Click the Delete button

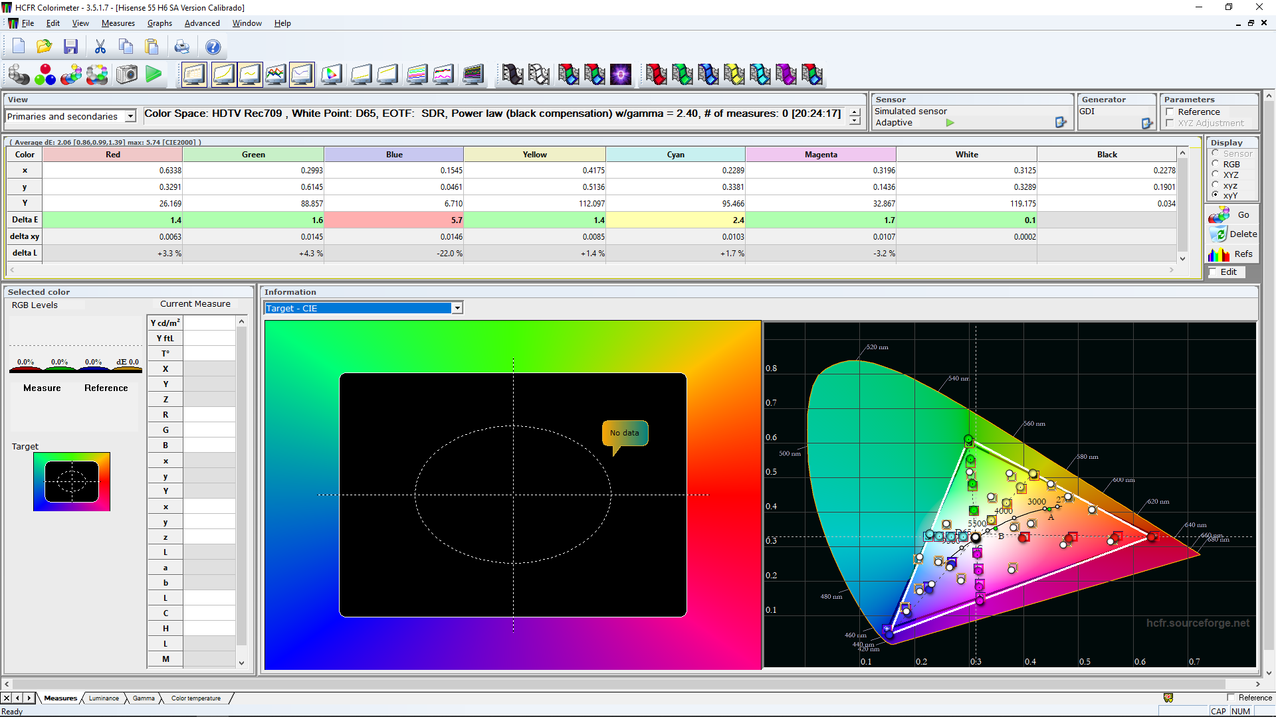1233,234
